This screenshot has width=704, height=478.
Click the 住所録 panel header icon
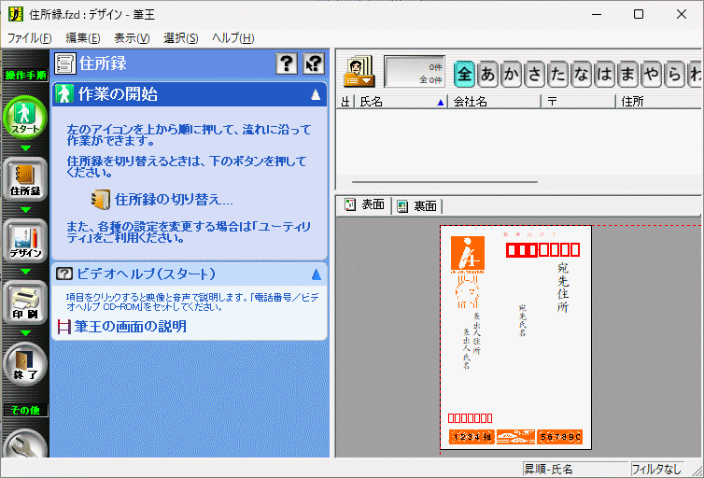tap(65, 63)
